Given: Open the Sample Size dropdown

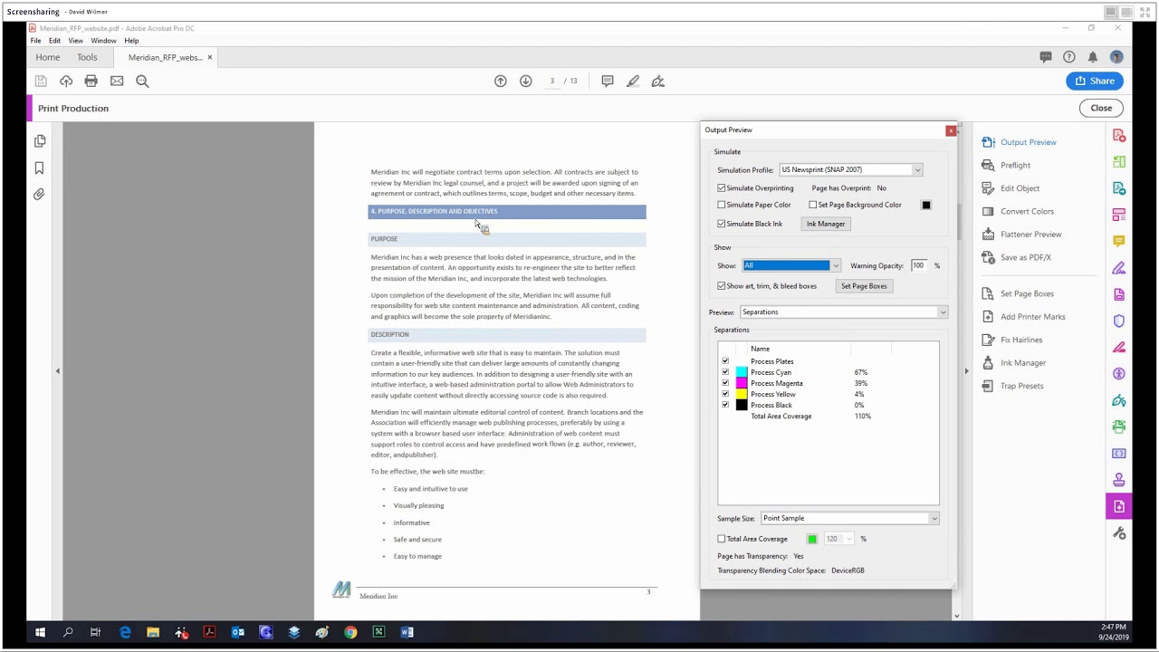Looking at the screenshot, I should pyautogui.click(x=850, y=518).
